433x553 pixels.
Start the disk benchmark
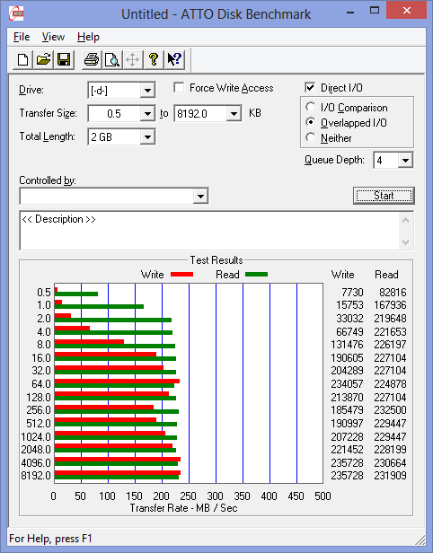pyautogui.click(x=384, y=196)
